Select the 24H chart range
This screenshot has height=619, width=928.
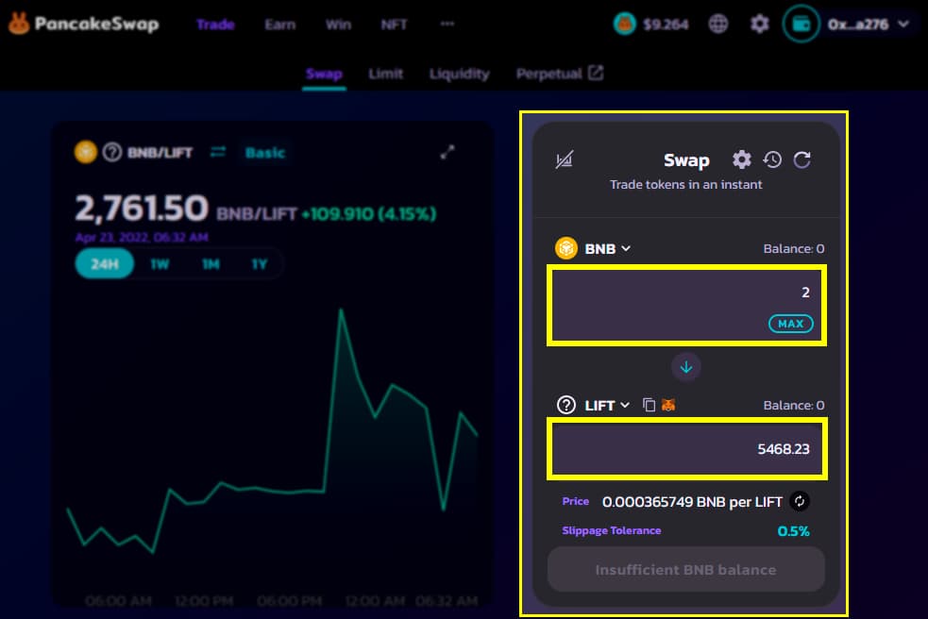pyautogui.click(x=104, y=264)
